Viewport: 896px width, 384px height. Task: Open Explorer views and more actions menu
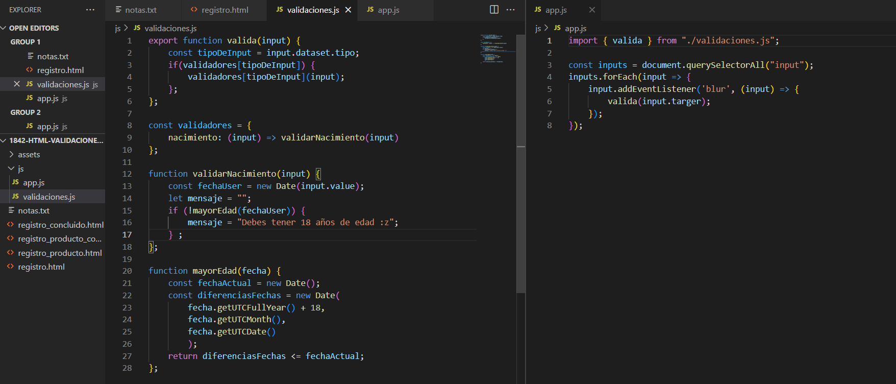pyautogui.click(x=90, y=10)
